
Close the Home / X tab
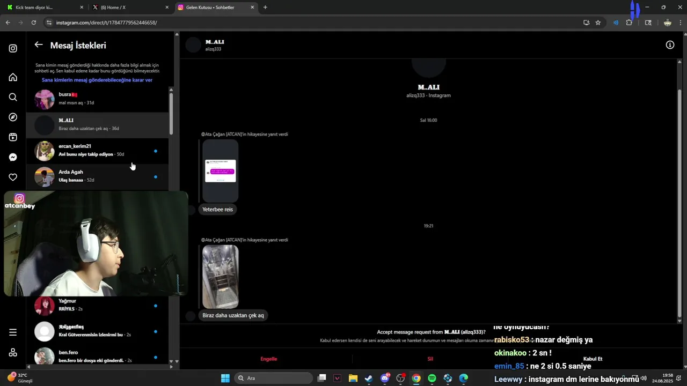167,8
